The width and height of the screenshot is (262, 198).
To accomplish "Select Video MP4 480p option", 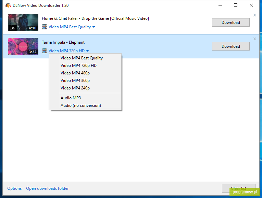I will (x=85, y=73).
